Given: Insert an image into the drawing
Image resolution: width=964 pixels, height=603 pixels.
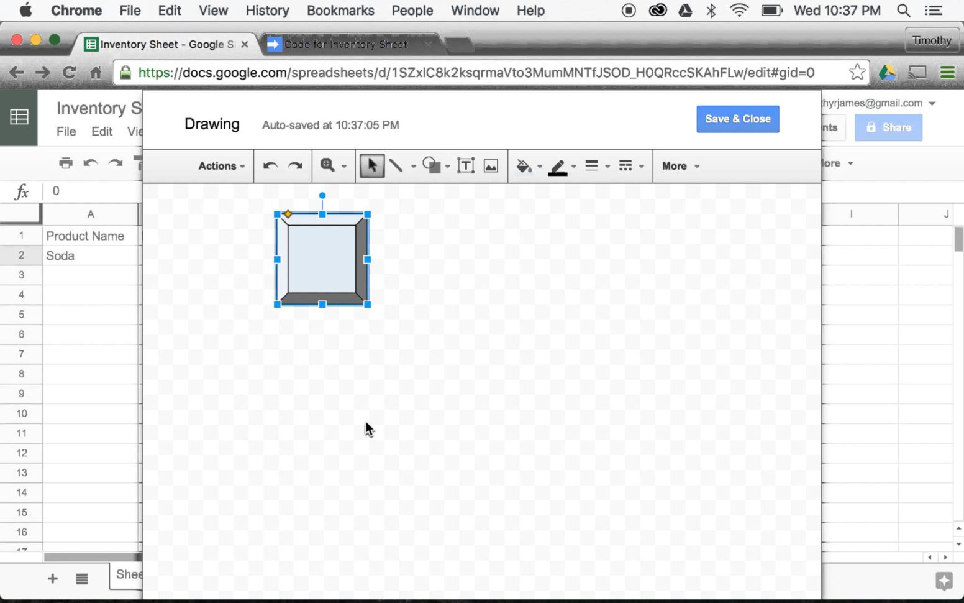Looking at the screenshot, I should point(491,165).
